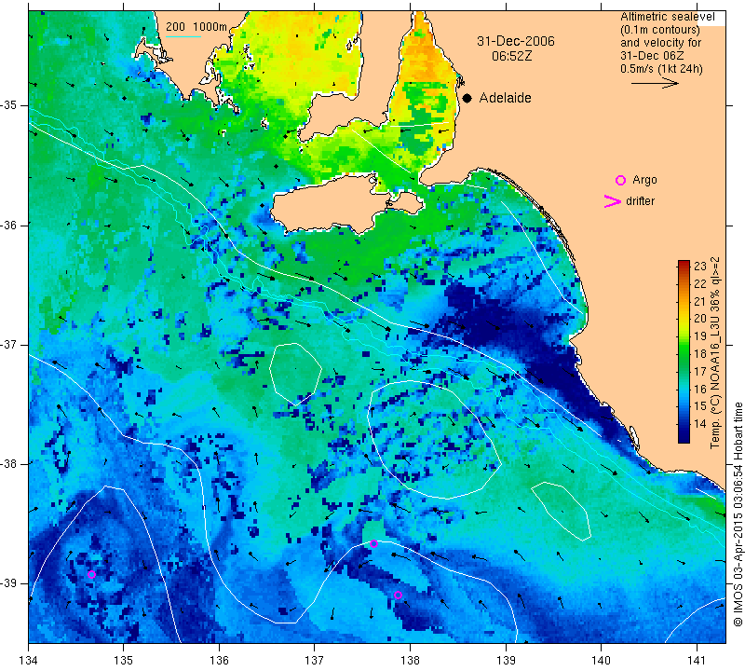Screen dimensions: 745x671
Task: Click the Temp. NOAA16_L3U color bar caption
Action: [x=715, y=352]
